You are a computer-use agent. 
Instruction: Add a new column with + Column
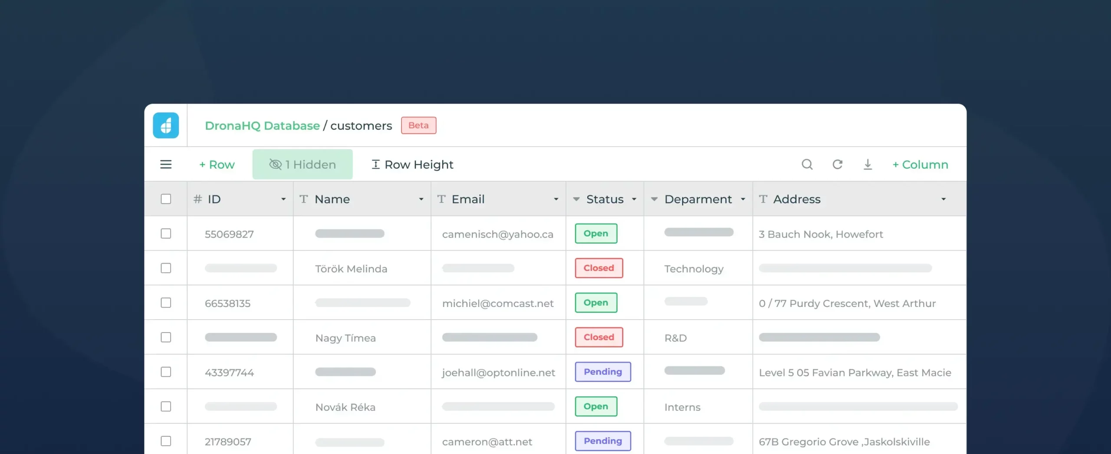(x=920, y=164)
